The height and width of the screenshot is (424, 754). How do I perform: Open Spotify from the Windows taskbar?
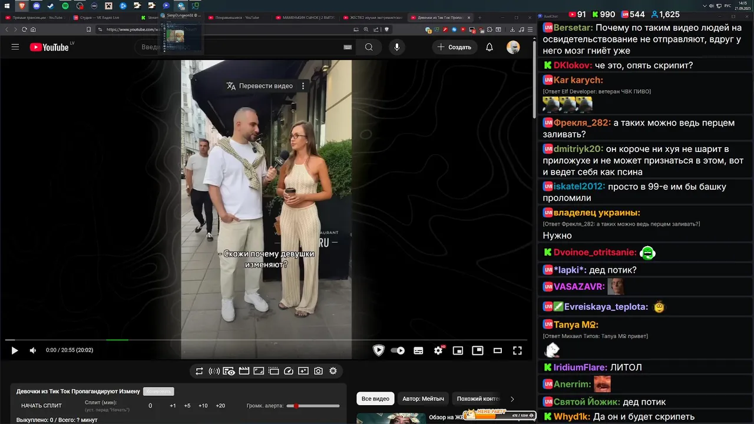coord(65,6)
